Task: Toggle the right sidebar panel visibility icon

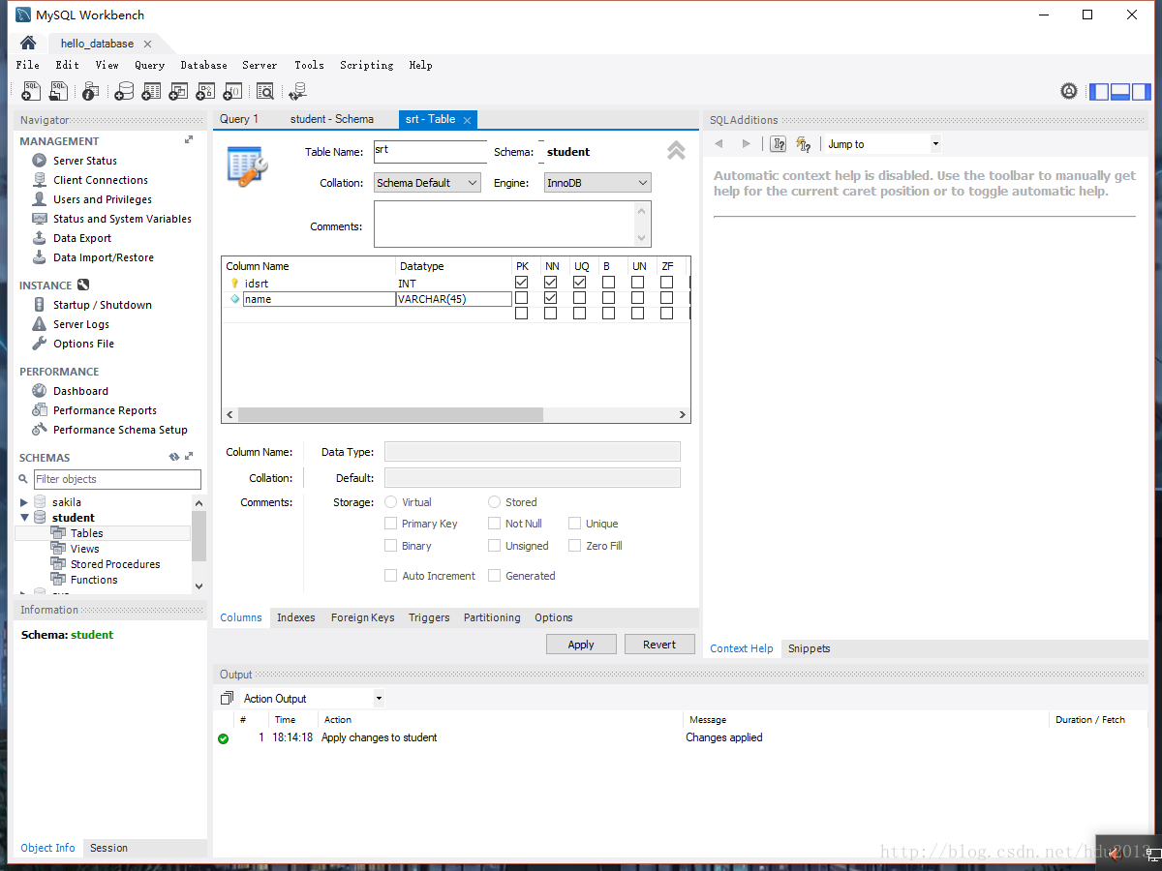Action: tap(1142, 92)
